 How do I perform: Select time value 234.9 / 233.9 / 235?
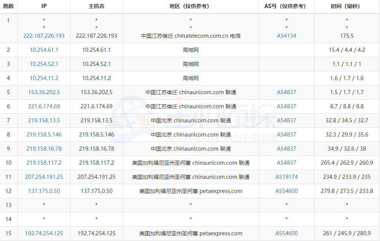[347, 177]
